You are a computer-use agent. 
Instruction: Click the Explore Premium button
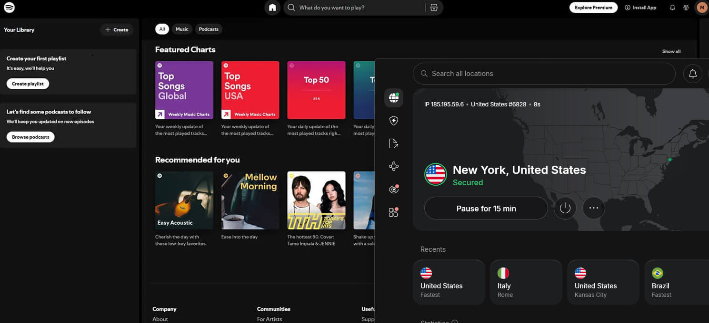(593, 8)
